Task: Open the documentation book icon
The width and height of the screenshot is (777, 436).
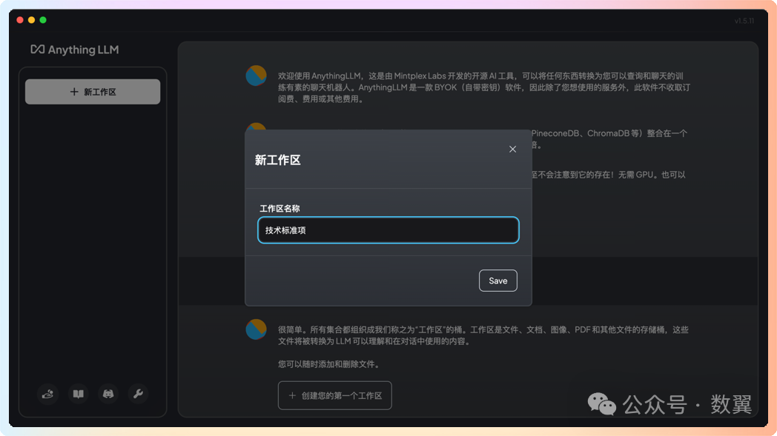Action: [79, 394]
